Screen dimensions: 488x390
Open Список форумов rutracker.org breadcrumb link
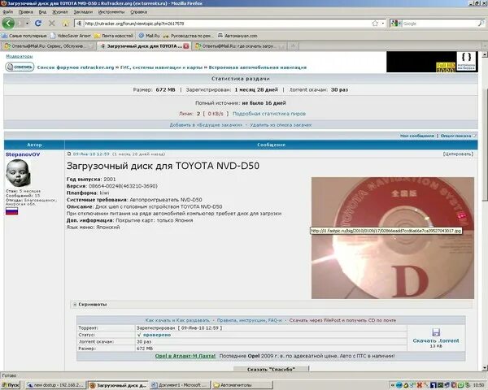(x=76, y=67)
